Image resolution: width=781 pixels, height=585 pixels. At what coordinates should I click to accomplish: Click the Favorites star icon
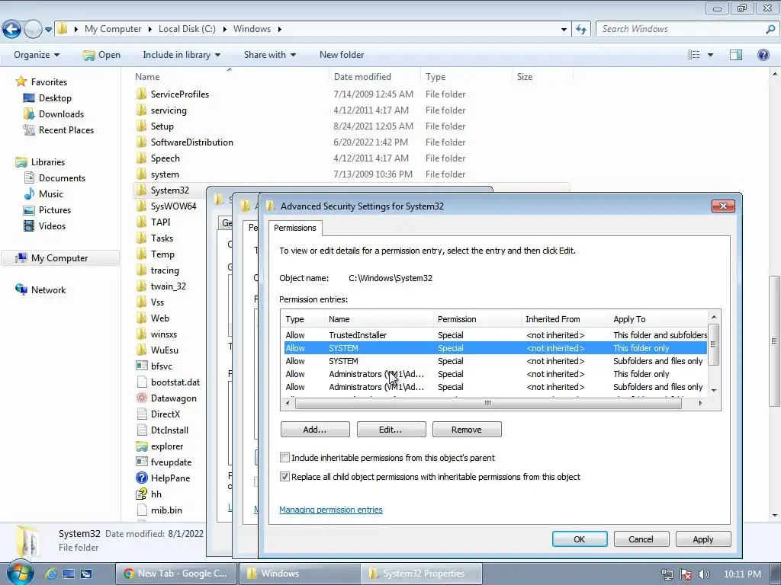(x=21, y=82)
